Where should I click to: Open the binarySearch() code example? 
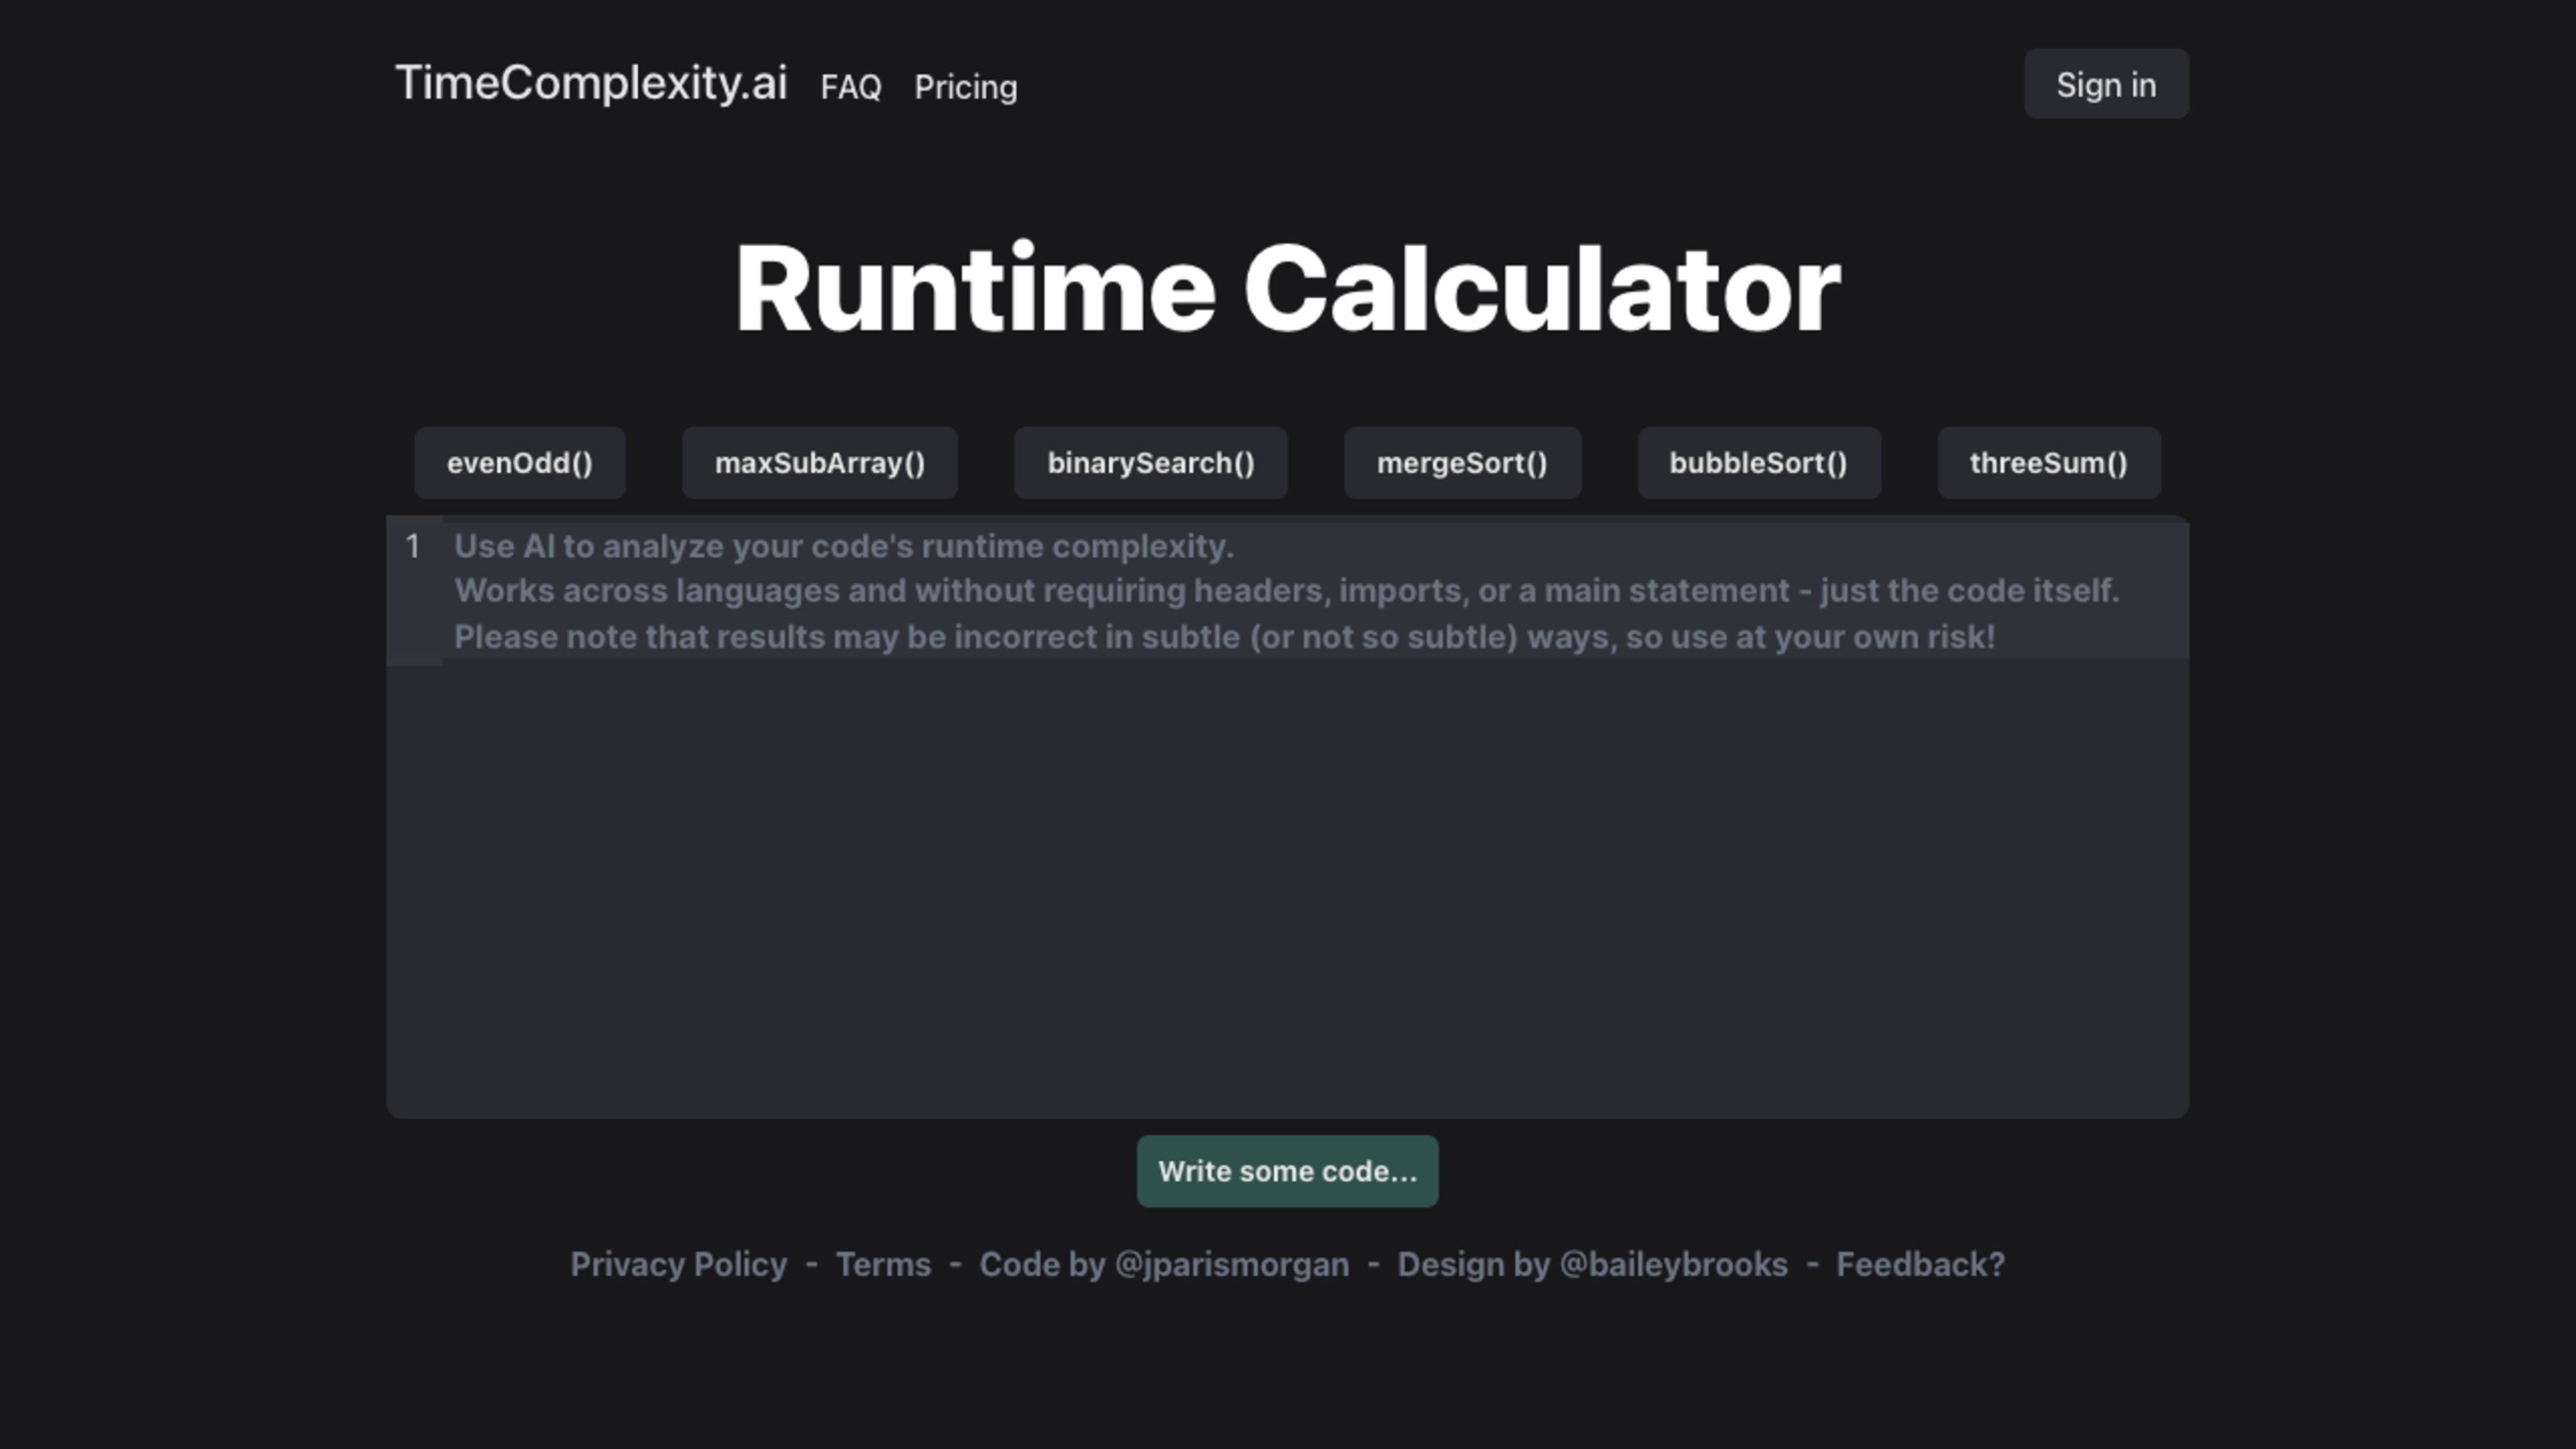pyautogui.click(x=1152, y=462)
